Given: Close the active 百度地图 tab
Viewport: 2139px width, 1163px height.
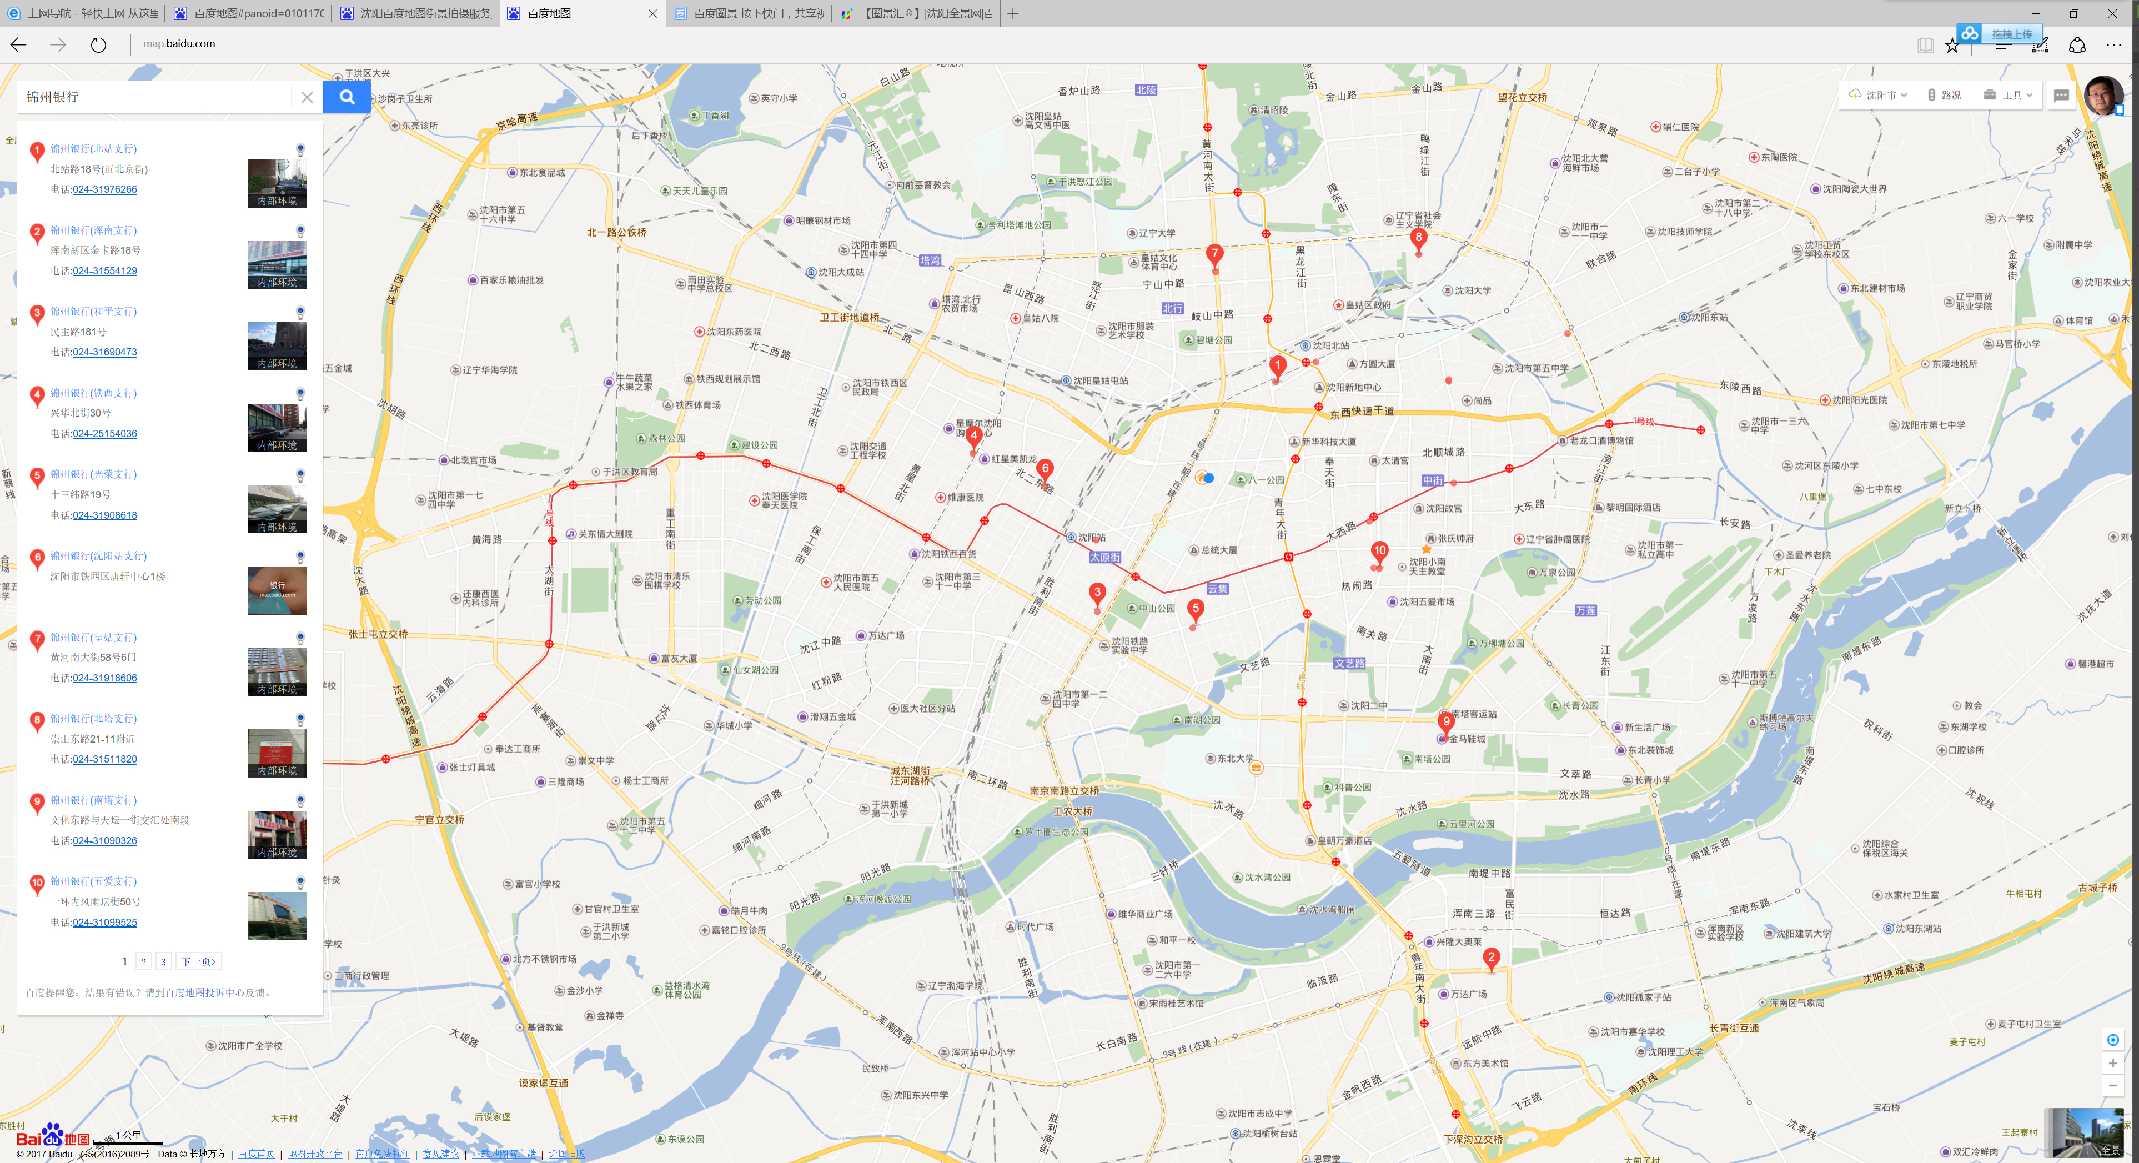Looking at the screenshot, I should point(652,13).
